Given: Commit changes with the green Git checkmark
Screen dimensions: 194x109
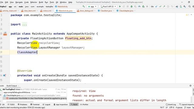Looking at the screenshot, I should coord(160,6).
